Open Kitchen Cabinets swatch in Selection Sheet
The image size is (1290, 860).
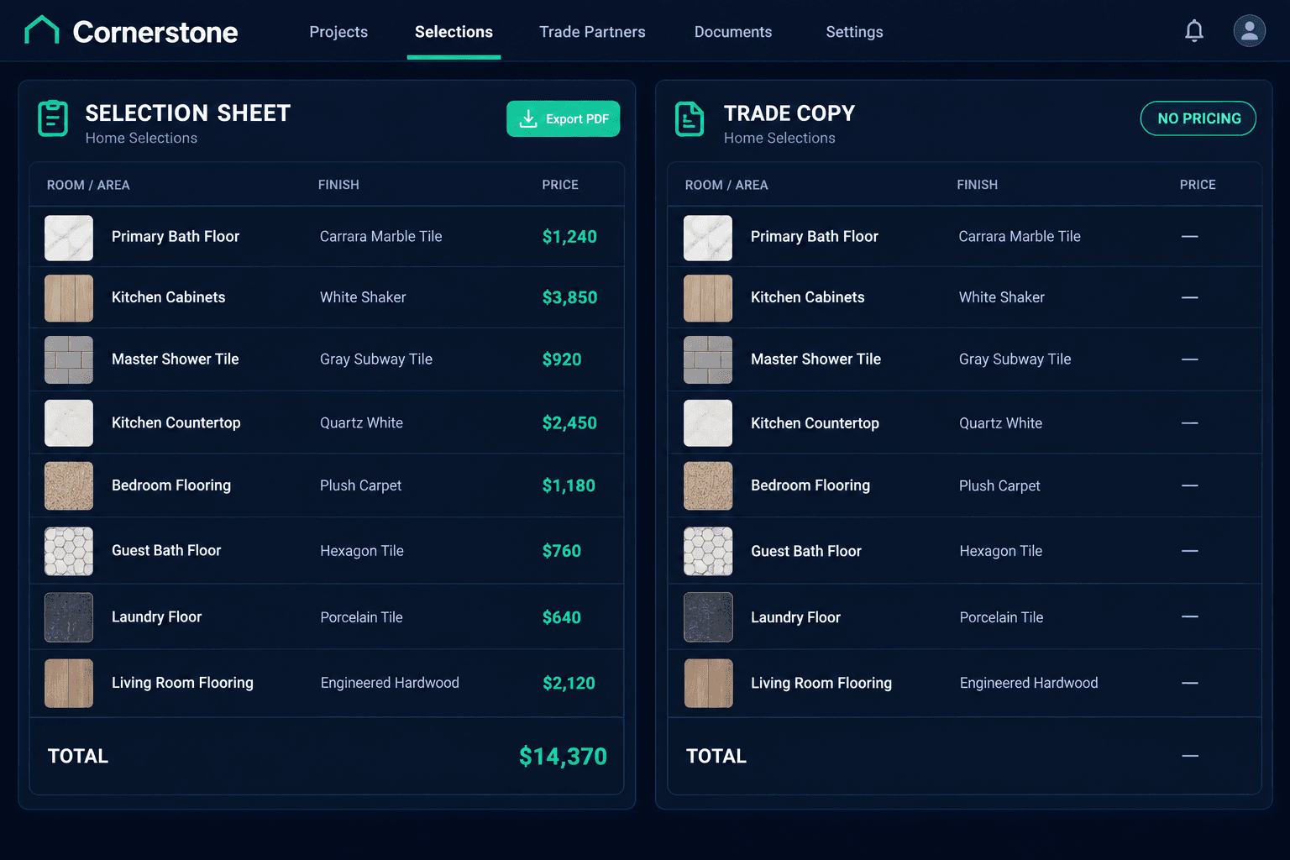pyautogui.click(x=69, y=298)
